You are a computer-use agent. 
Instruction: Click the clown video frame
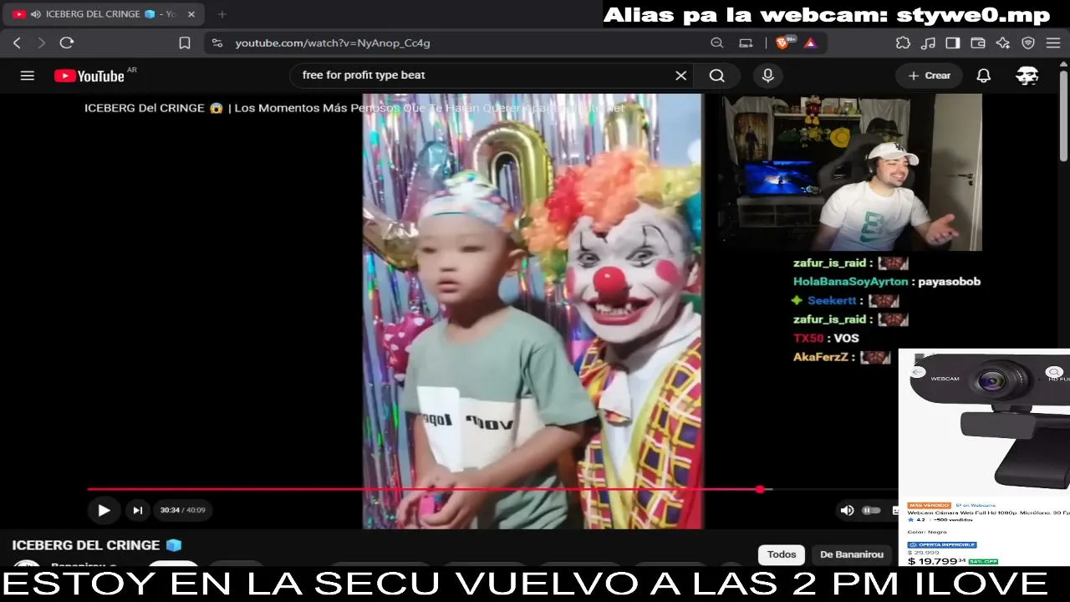pyautogui.click(x=532, y=311)
